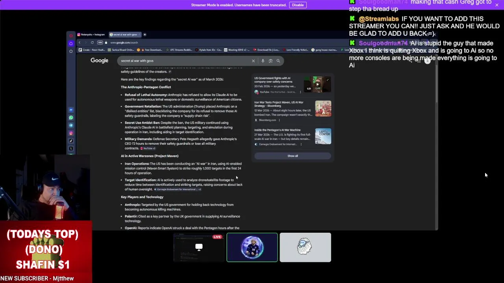Viewport: 504px width, 283px height.
Task: Play the 1:21 YouTube video thumbnail
Action: click(x=317, y=85)
